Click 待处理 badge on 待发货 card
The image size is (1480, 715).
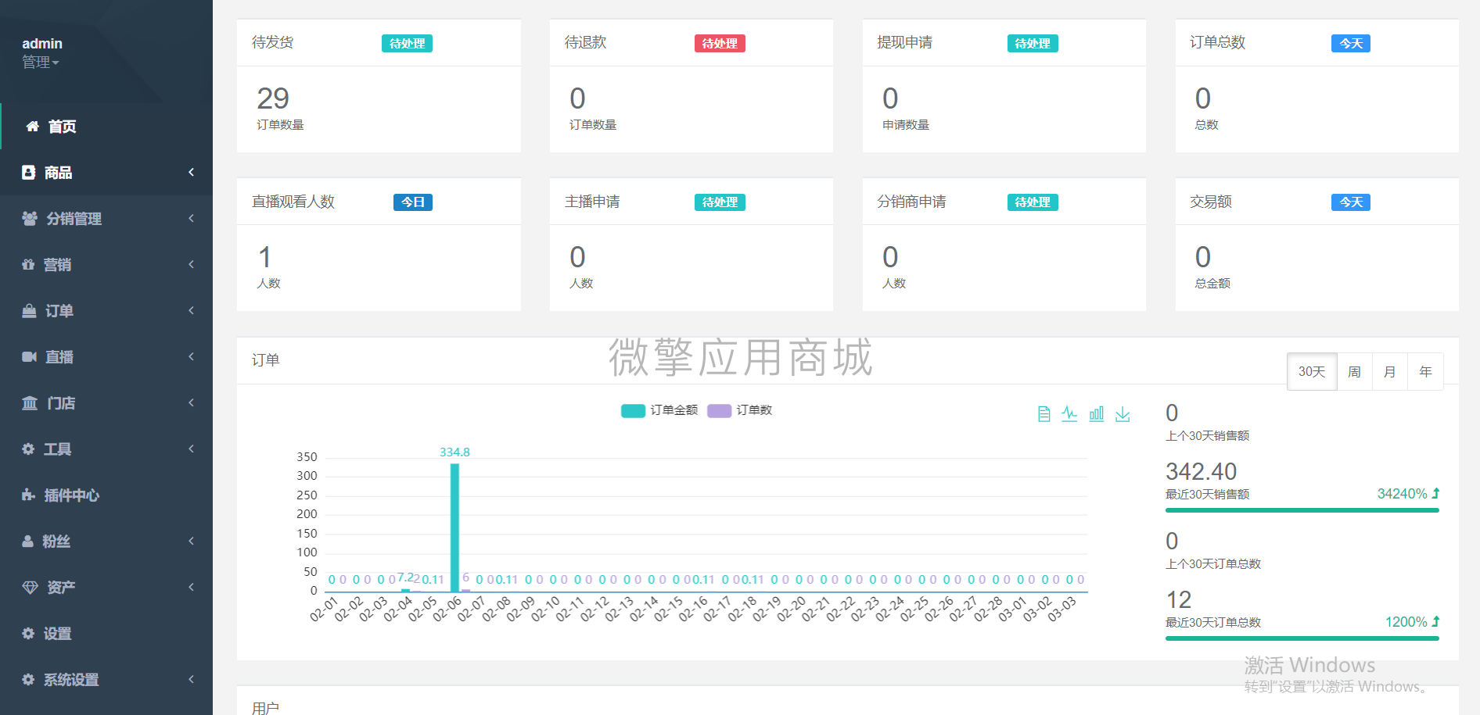pyautogui.click(x=407, y=44)
